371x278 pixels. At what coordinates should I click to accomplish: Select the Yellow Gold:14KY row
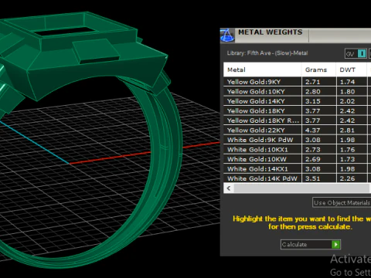pyautogui.click(x=297, y=101)
